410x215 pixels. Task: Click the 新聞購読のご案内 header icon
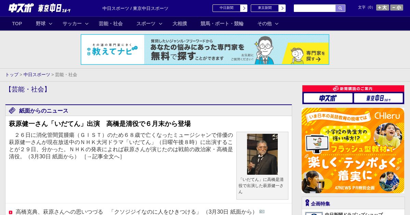click(x=336, y=89)
